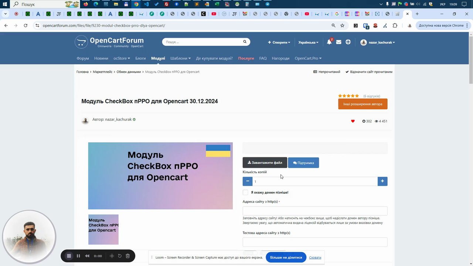Click 'Відзначити сайт прочитаним'
This screenshot has height=266, width=473.
369,72
